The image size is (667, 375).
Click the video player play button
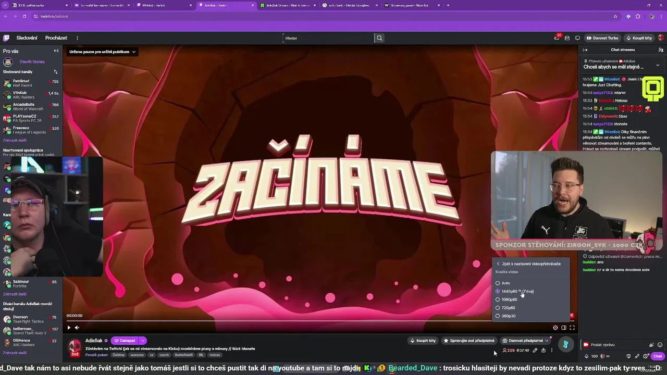pyautogui.click(x=69, y=328)
